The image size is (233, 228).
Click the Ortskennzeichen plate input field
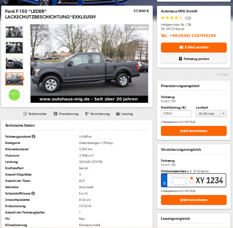tap(179, 181)
